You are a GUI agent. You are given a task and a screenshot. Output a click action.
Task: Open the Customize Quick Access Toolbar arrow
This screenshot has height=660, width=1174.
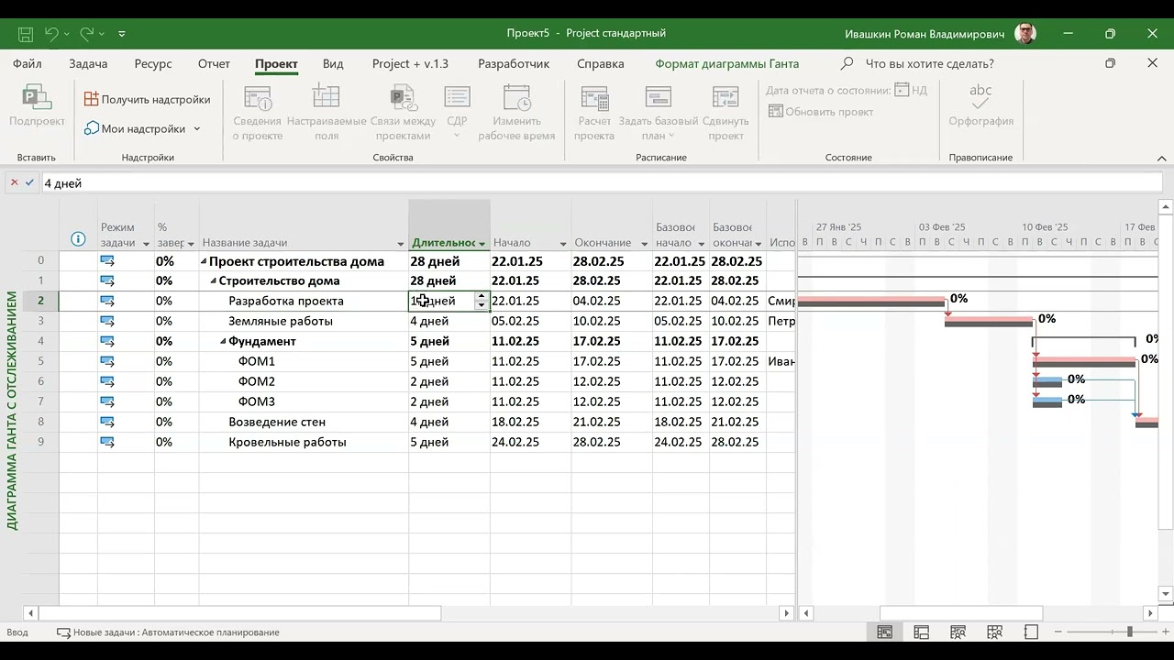click(122, 34)
